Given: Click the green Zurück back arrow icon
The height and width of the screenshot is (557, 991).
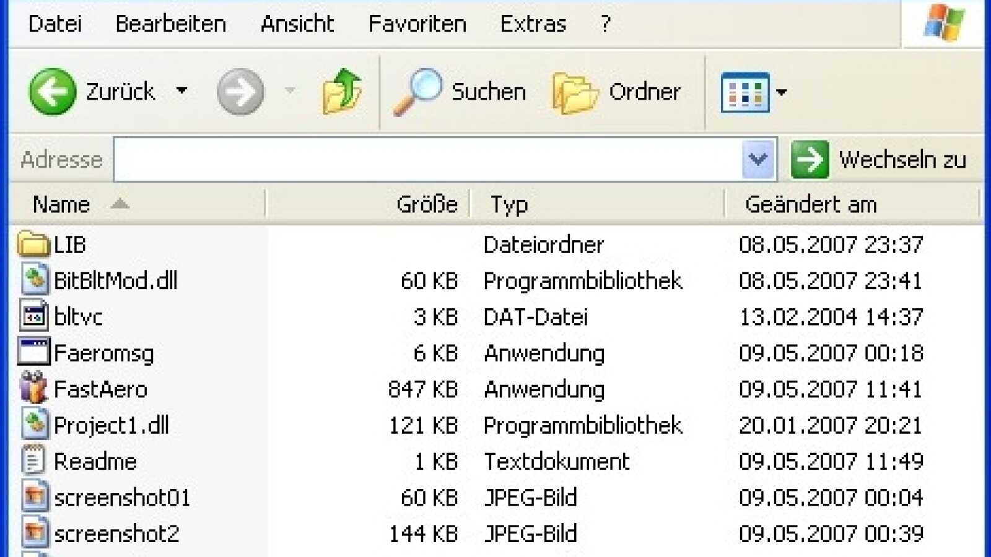Looking at the screenshot, I should coord(52,92).
